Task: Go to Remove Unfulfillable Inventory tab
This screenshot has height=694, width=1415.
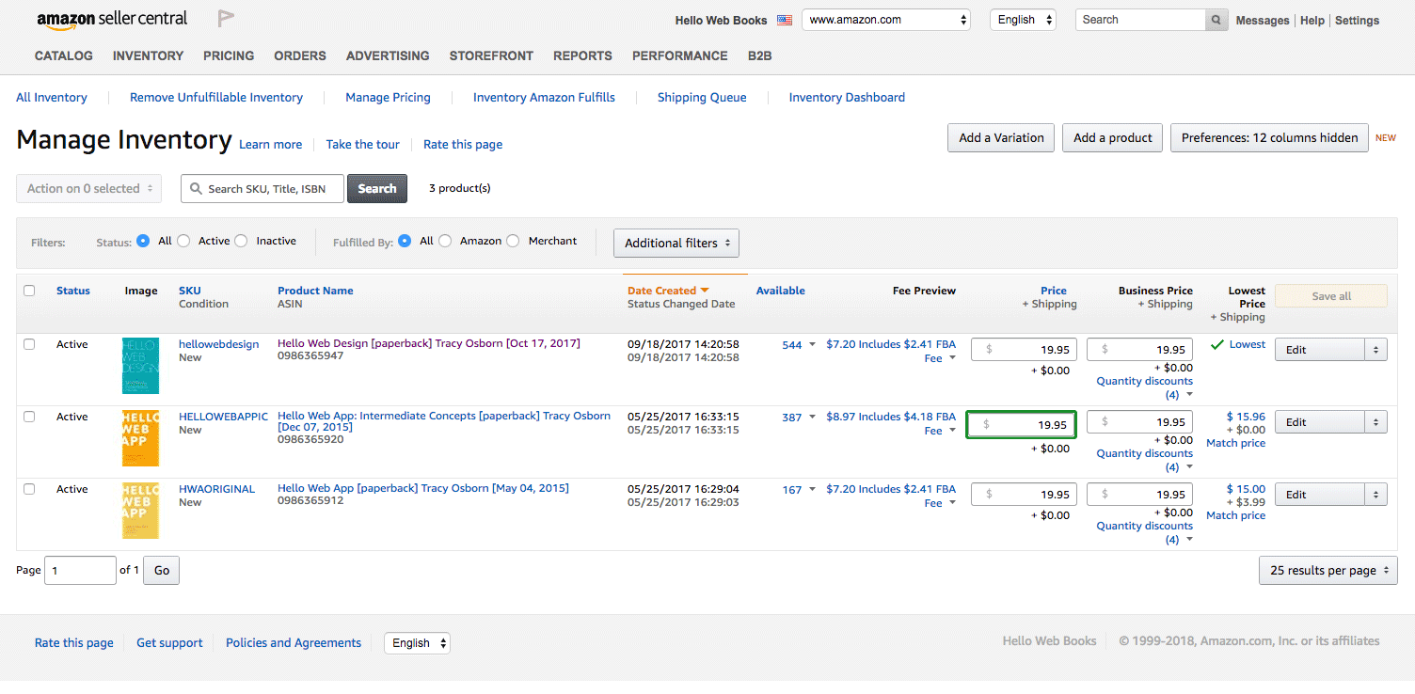Action: (216, 97)
